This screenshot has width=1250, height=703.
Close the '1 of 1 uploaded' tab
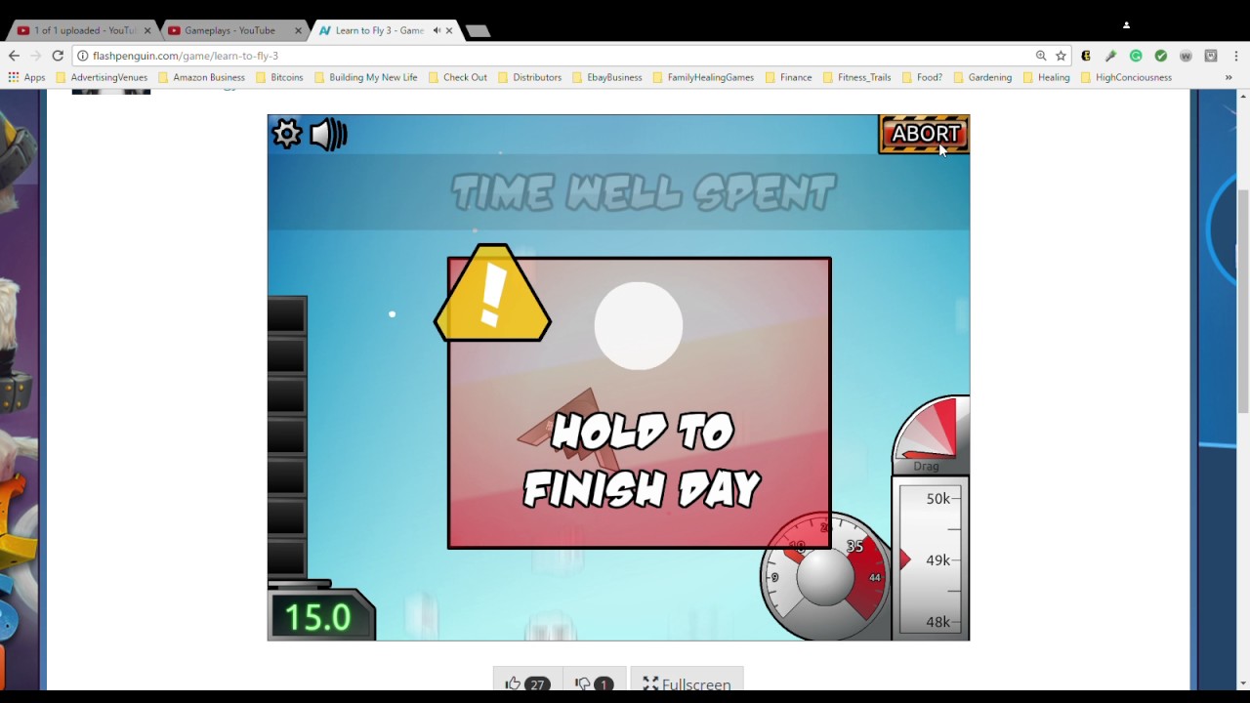point(147,30)
